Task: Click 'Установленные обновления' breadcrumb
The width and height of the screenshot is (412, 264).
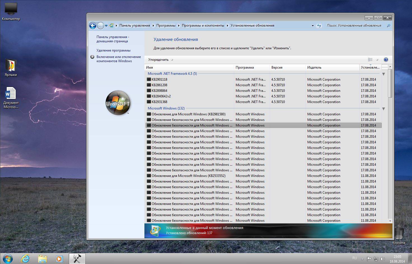Action: 252,25
